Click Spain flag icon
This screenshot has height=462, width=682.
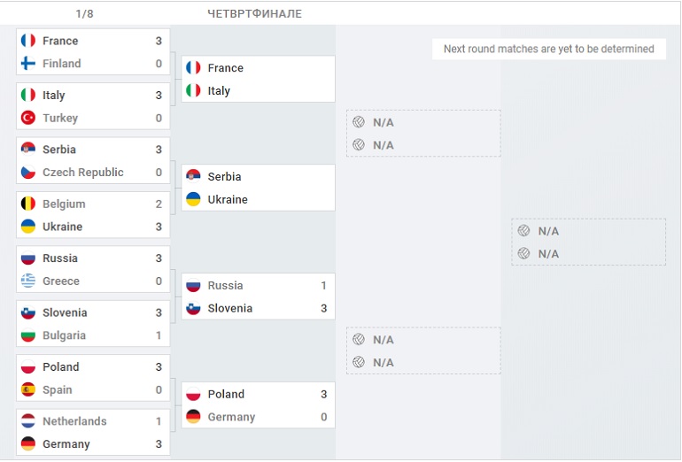pyautogui.click(x=27, y=389)
